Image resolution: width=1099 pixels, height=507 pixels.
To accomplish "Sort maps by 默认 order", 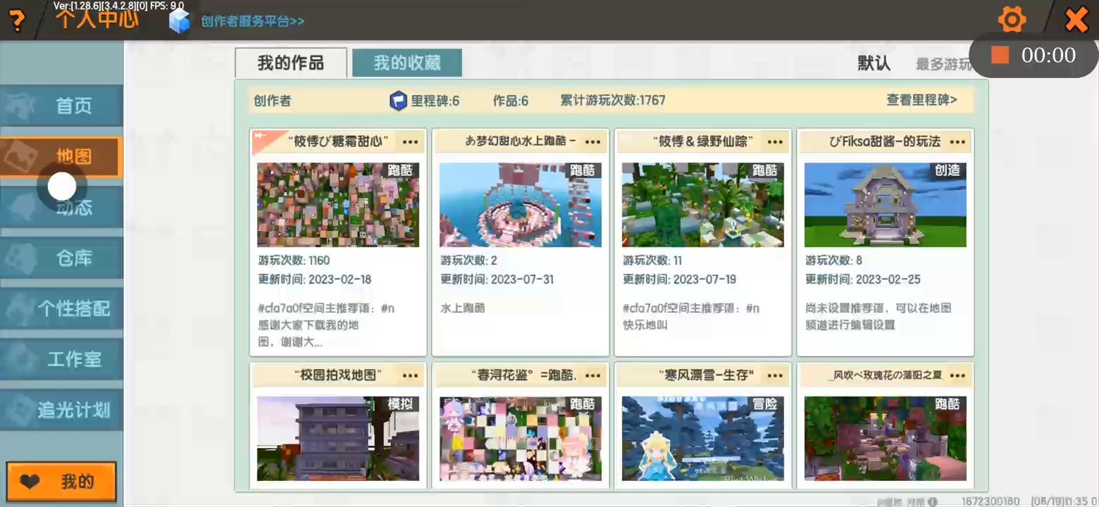I will (874, 63).
